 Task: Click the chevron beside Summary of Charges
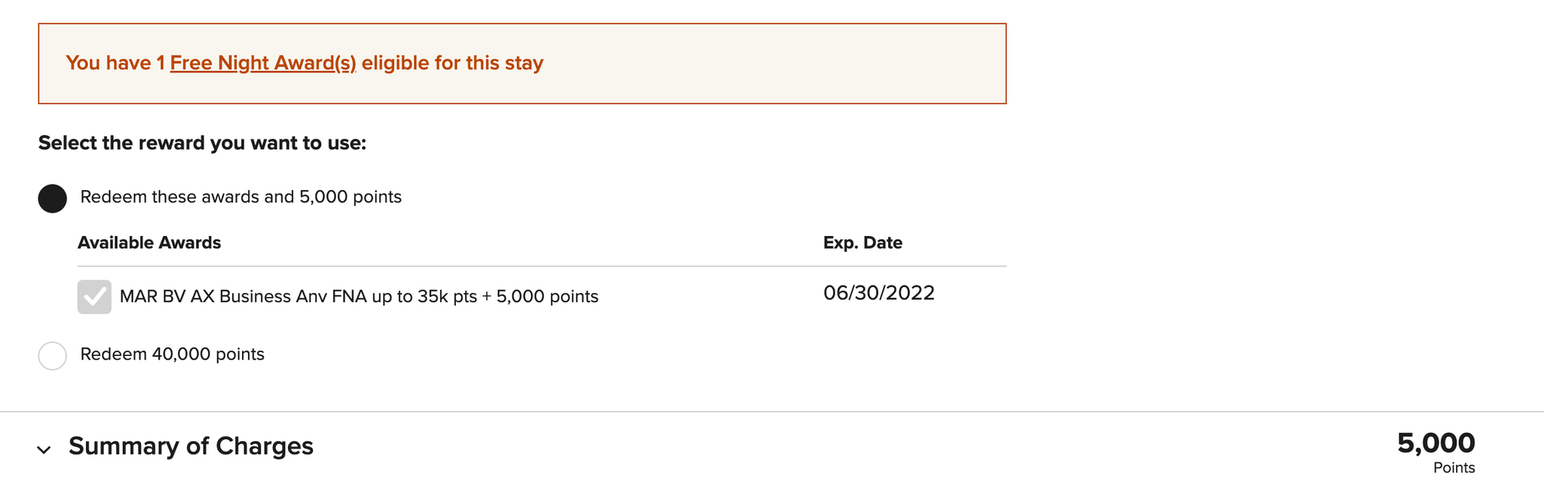point(44,450)
